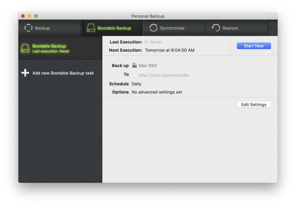Open Edit Settings
The width and height of the screenshot is (296, 207).
[254, 105]
